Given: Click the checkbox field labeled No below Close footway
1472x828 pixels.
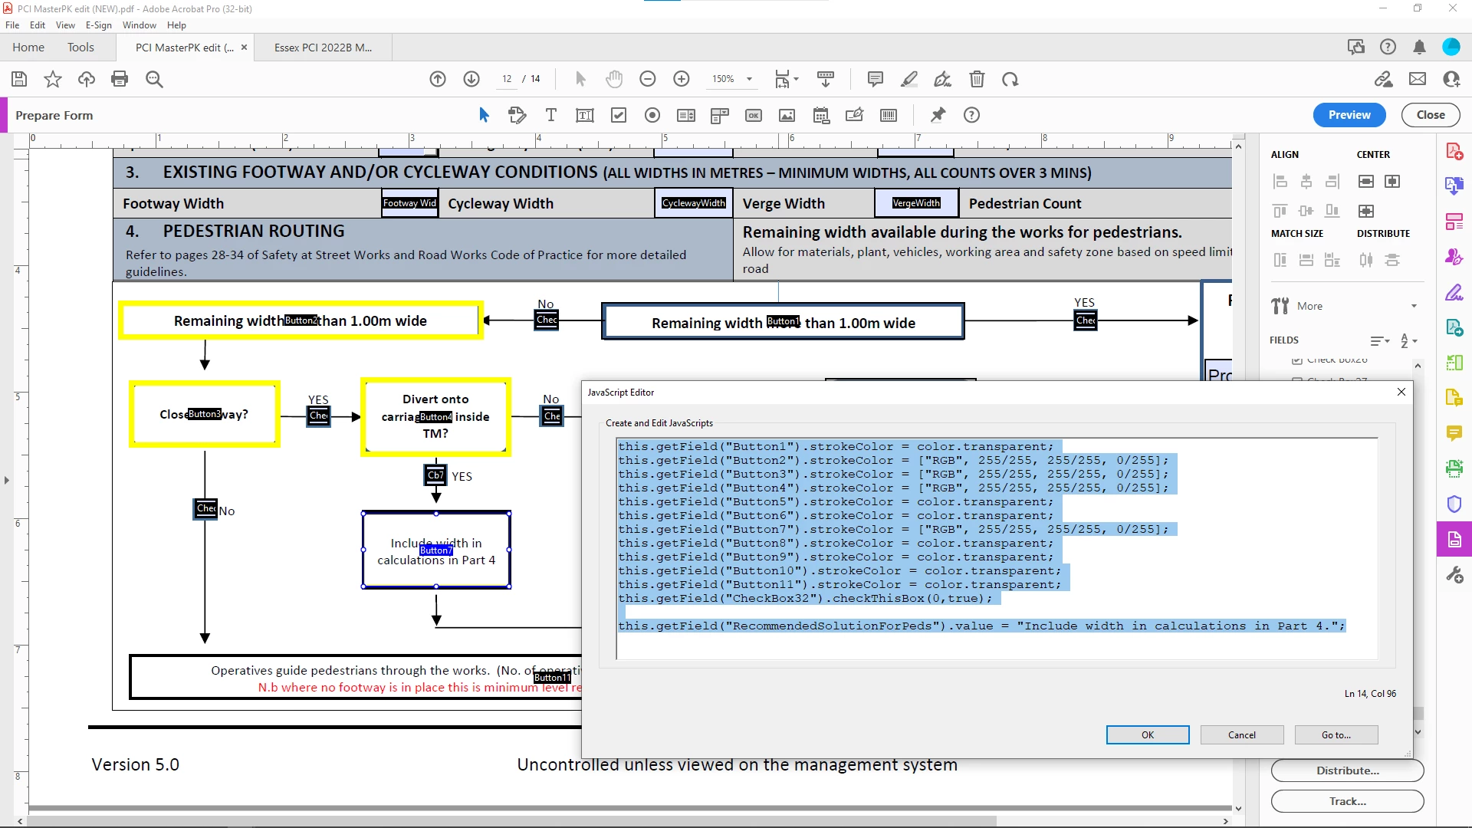Looking at the screenshot, I should pyautogui.click(x=205, y=508).
